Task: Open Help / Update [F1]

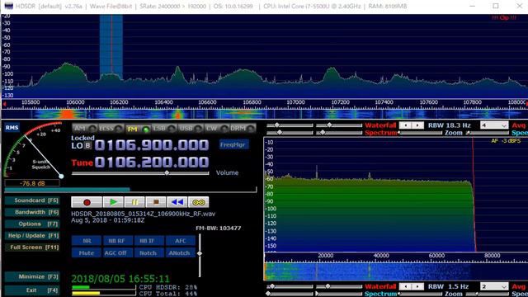Action: pos(32,236)
